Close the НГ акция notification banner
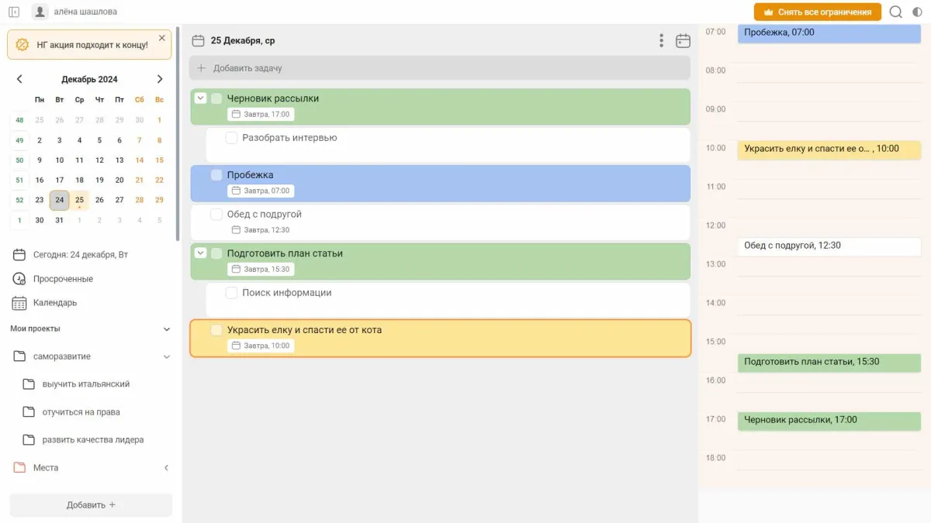The image size is (931, 523). click(x=161, y=38)
